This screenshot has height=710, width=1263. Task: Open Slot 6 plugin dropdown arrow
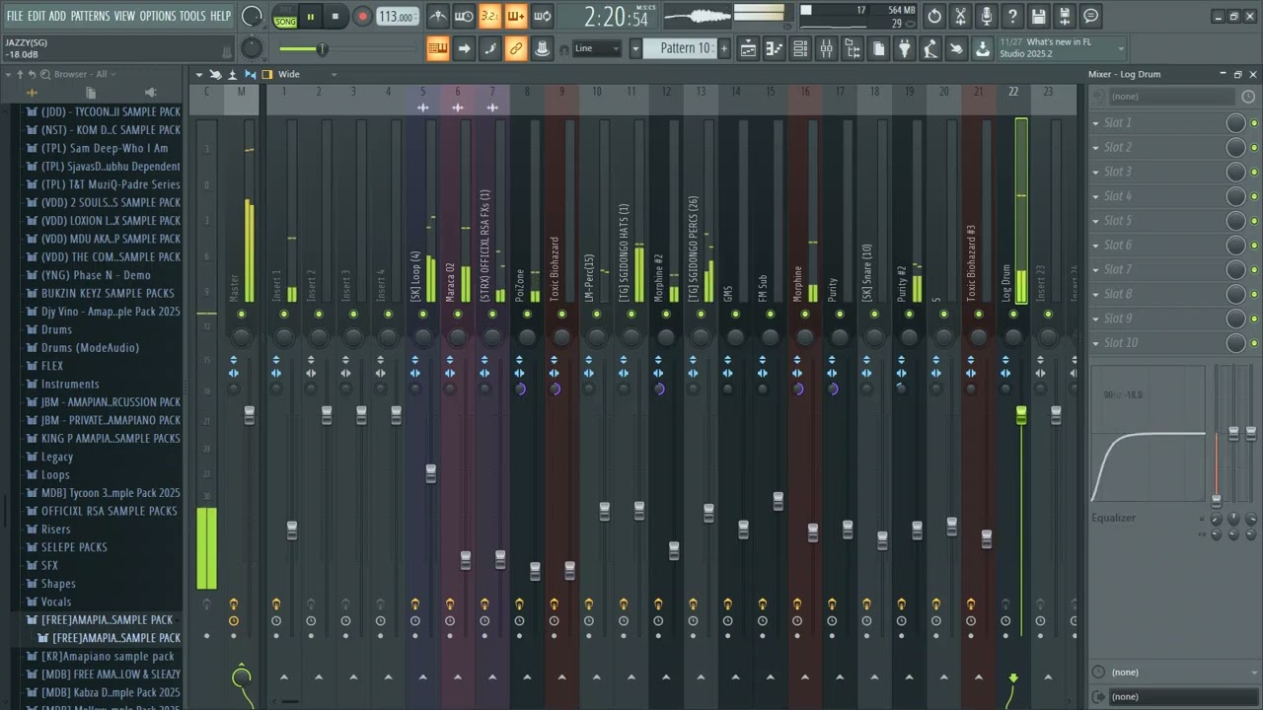point(1095,246)
